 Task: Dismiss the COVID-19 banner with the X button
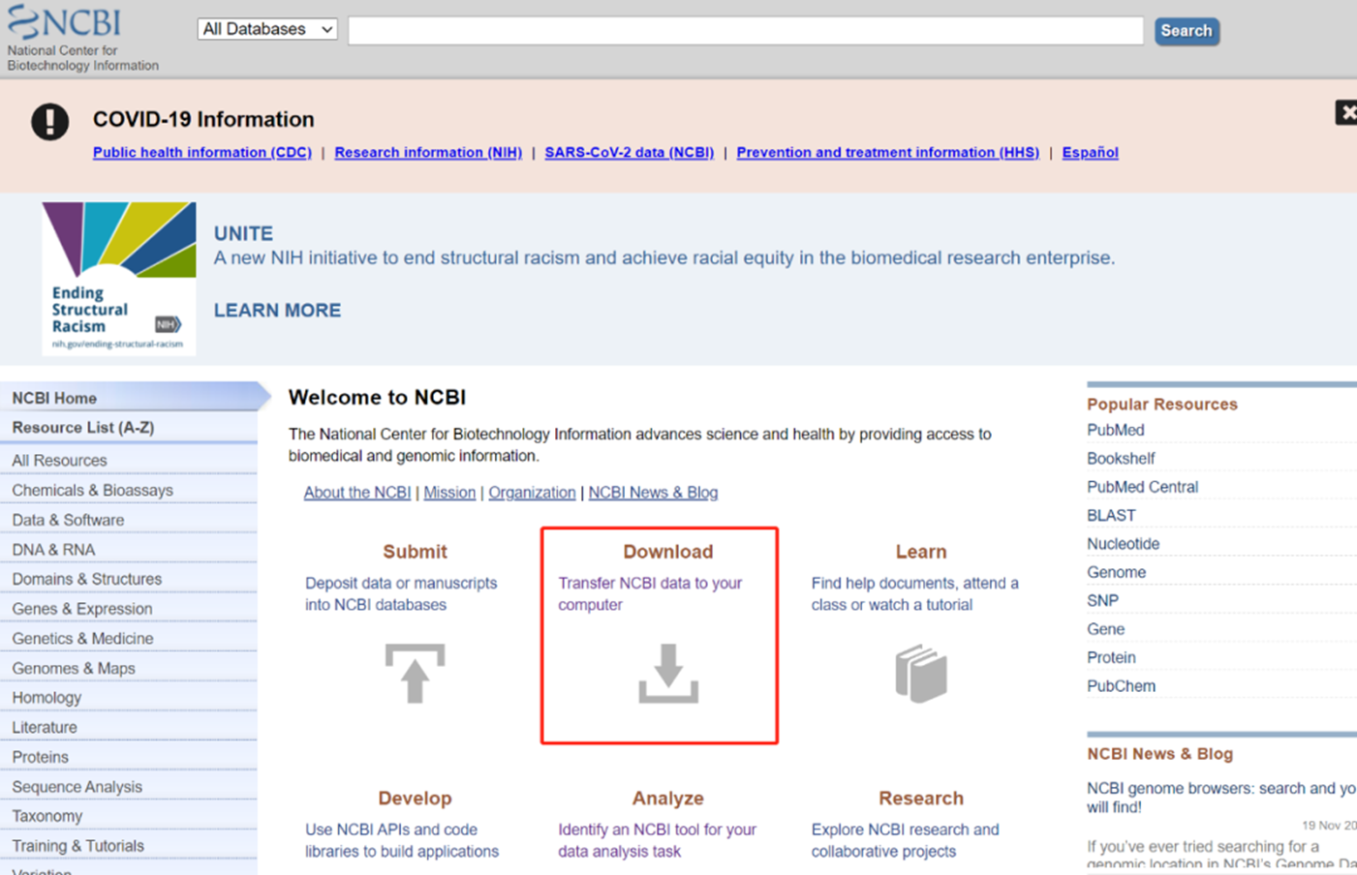pos(1346,112)
